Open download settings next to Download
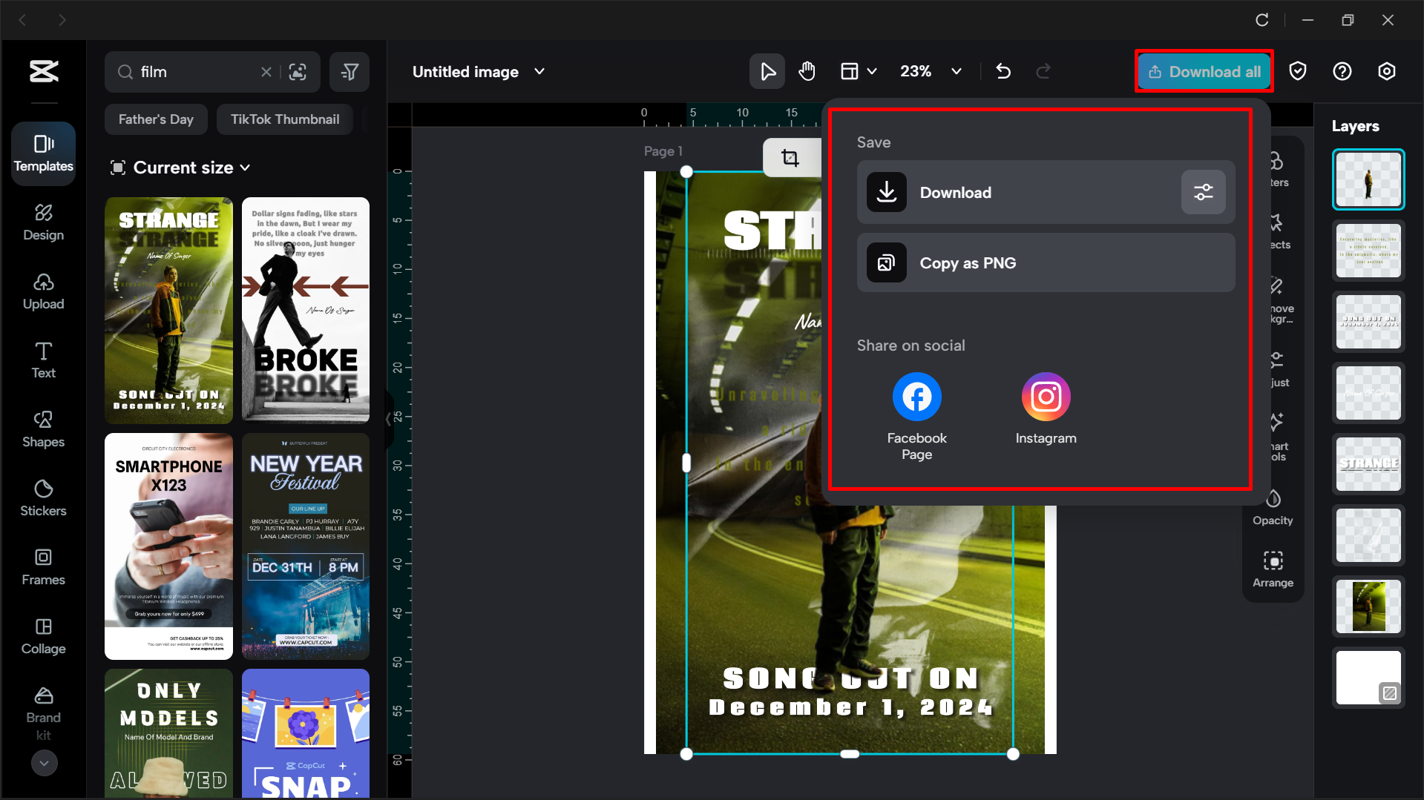 tap(1203, 192)
